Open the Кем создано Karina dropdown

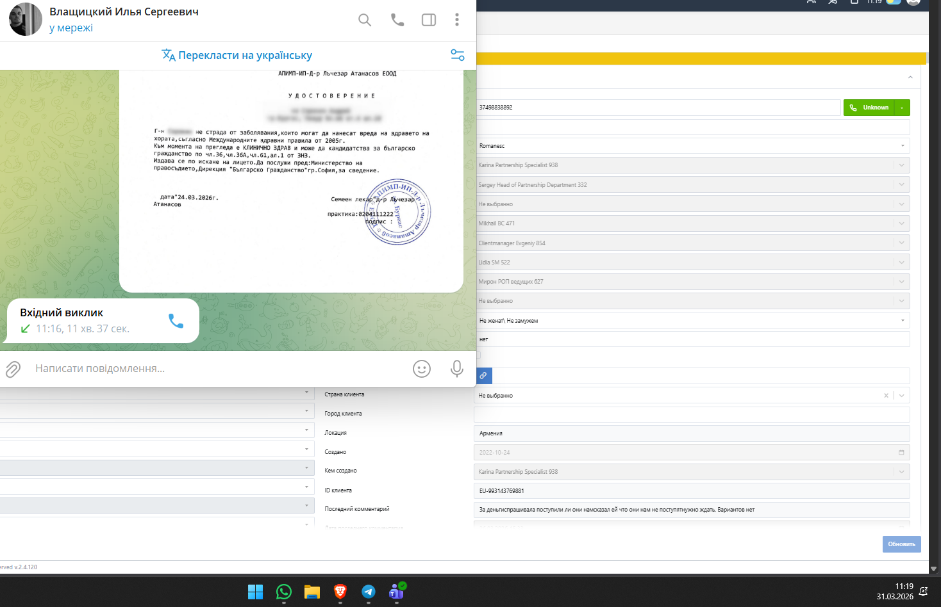pyautogui.click(x=692, y=472)
